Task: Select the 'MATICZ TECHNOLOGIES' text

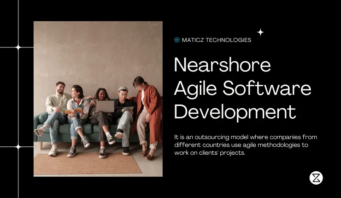Action: [217, 40]
